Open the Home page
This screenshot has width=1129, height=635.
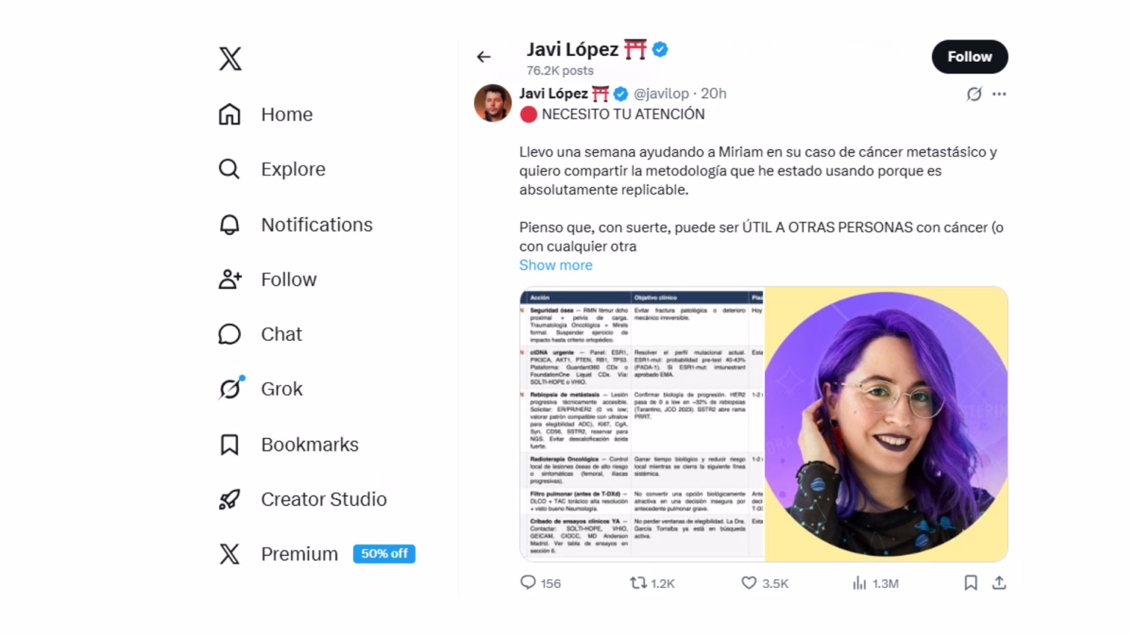(265, 114)
